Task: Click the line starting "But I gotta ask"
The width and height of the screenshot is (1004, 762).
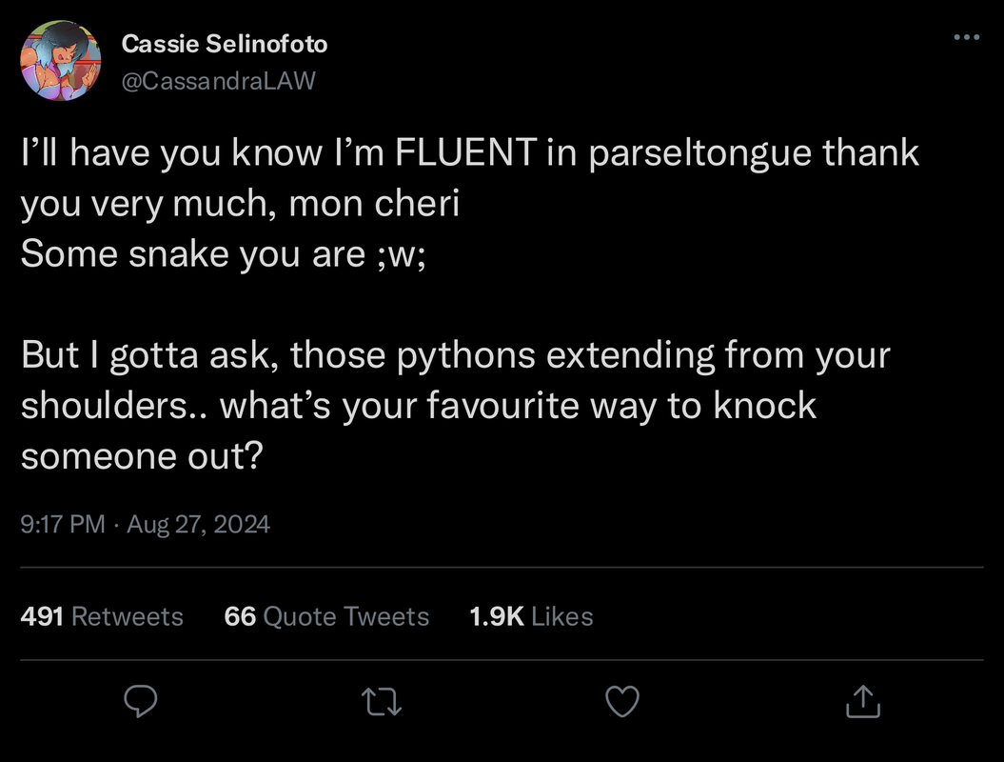Action: [x=455, y=355]
